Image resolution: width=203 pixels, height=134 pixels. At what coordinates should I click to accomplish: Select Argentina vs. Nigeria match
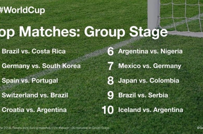pyautogui.click(x=150, y=51)
